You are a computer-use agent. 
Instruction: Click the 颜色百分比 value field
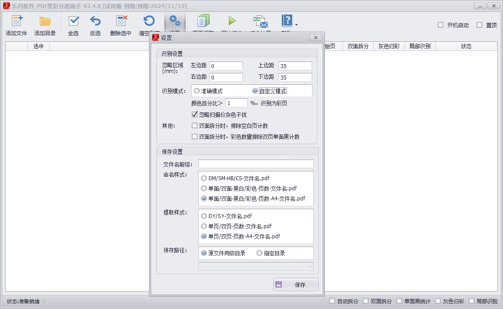(237, 103)
